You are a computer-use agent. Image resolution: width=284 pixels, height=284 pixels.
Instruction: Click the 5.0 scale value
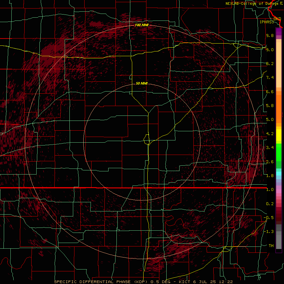(270, 120)
